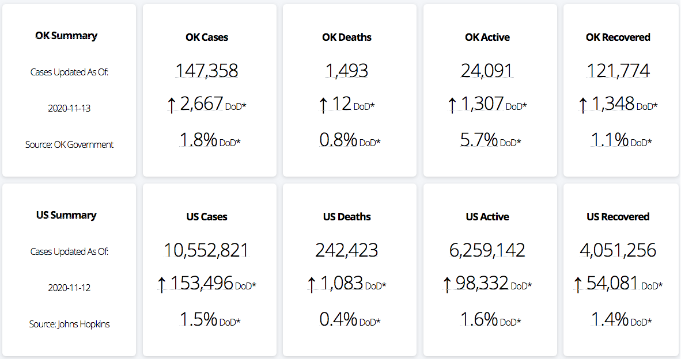This screenshot has height=359, width=681.
Task: Click the up arrow next to US Recovered 54,081
Action: coord(578,284)
